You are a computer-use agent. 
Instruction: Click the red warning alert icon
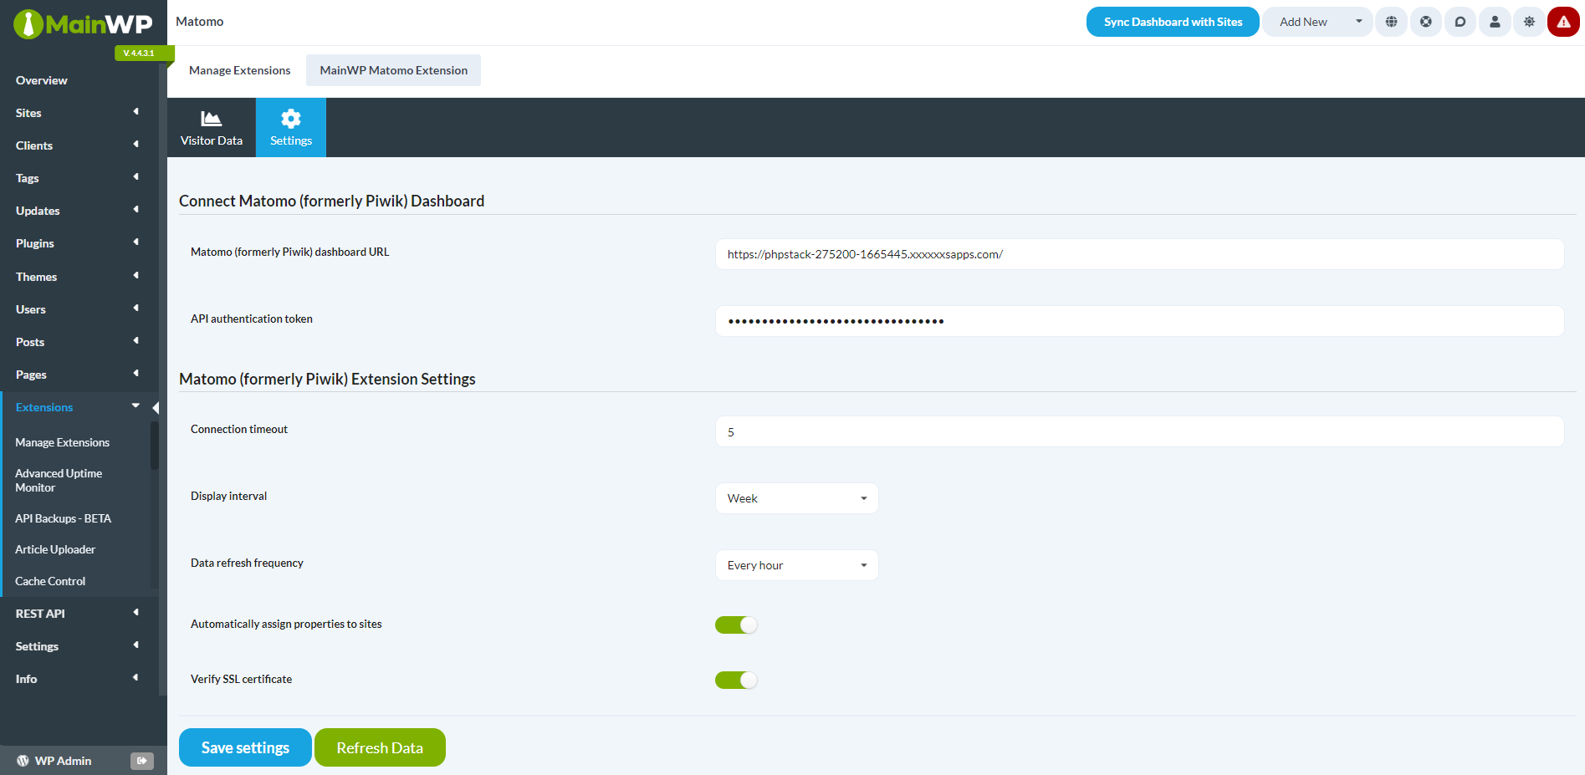coord(1563,22)
